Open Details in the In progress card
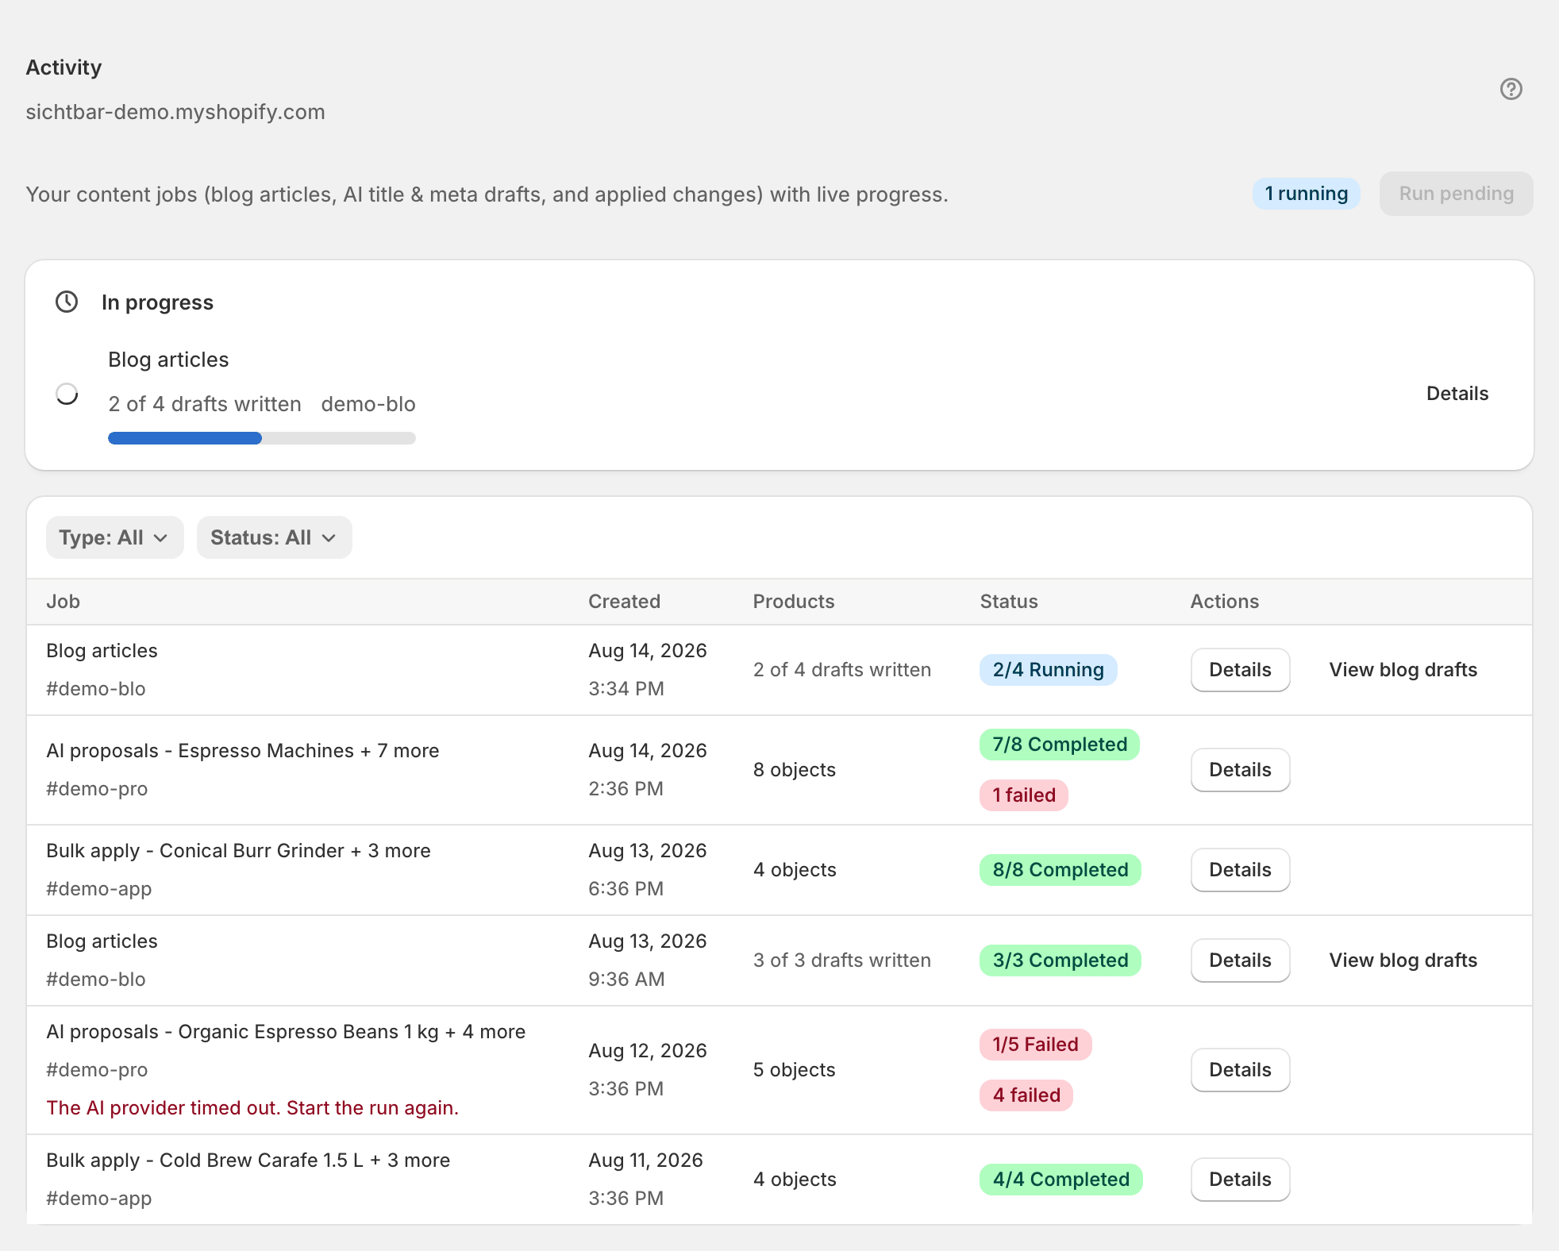This screenshot has width=1559, height=1251. (1457, 394)
